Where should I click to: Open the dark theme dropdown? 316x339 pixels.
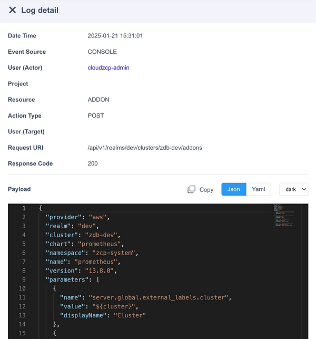coord(294,189)
